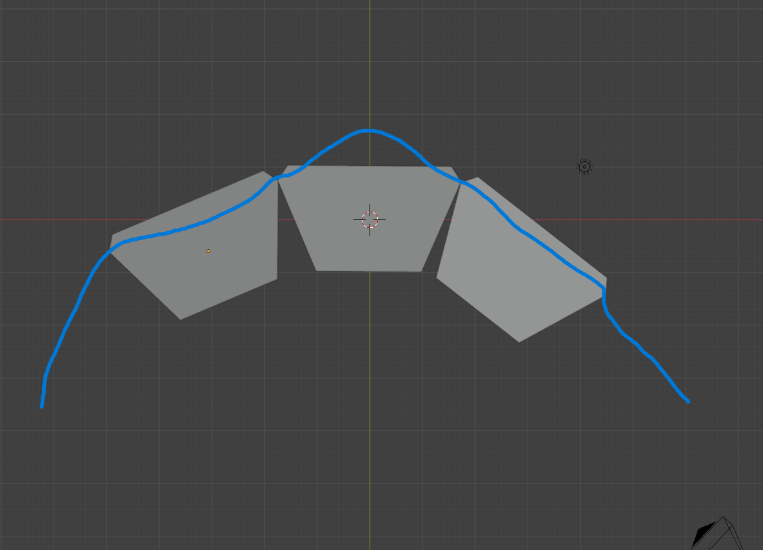Click the blue curve's top peak
The height and width of the screenshot is (550, 763).
click(370, 130)
